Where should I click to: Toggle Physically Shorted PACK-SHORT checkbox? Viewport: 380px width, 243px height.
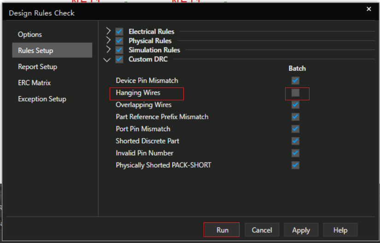[x=295, y=165]
